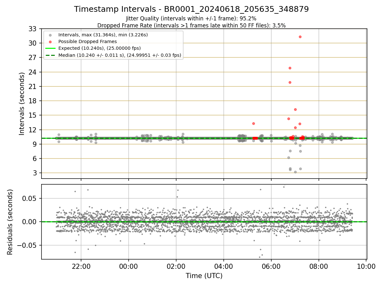Image resolution: width=383 pixels, height=287 pixels.
Task: Click the '15' y-axis tick label
Action: (33, 115)
